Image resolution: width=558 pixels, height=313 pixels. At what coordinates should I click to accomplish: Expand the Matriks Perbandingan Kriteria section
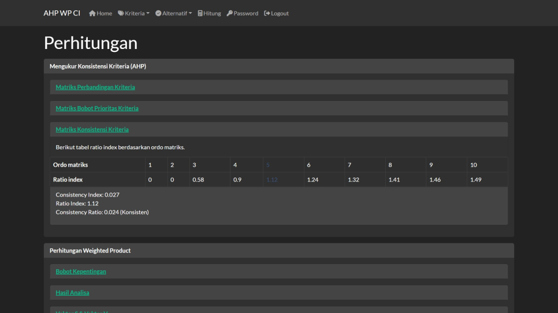tap(95, 87)
